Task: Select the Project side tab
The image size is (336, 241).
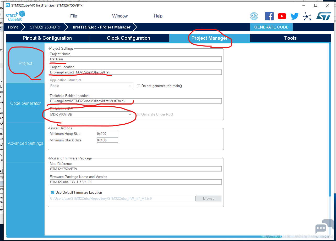Action: click(25, 63)
